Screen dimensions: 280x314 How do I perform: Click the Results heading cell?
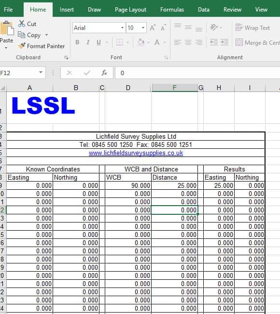point(234,169)
